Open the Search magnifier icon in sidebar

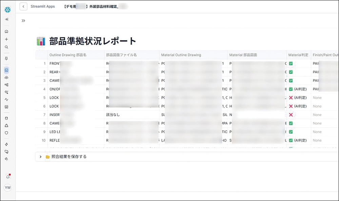click(6, 47)
